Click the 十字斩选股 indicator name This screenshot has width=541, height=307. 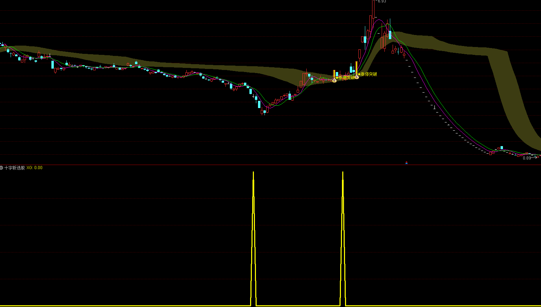tap(15, 168)
